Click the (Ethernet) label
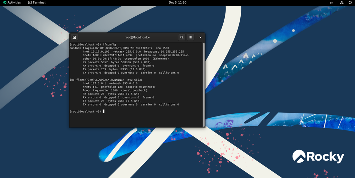 [161, 59]
